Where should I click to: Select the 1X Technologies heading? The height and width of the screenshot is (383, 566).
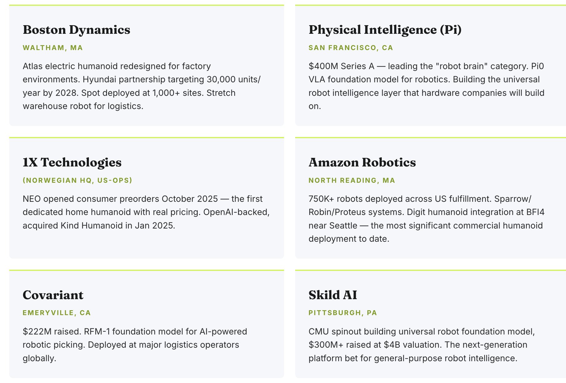coord(72,162)
